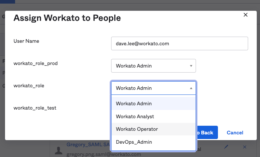
Task: Click the pencil edit icon for Gregory_SAML
Action: [x=226, y=147]
